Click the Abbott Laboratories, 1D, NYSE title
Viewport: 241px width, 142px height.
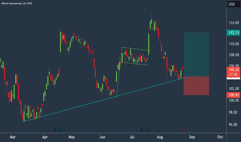pyautogui.click(x=17, y=3)
